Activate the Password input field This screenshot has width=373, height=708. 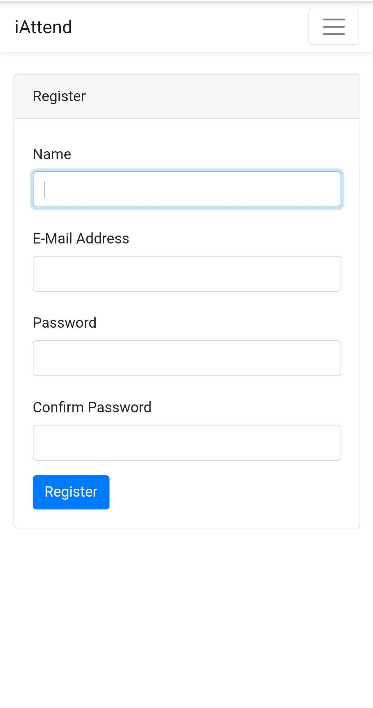click(x=187, y=358)
